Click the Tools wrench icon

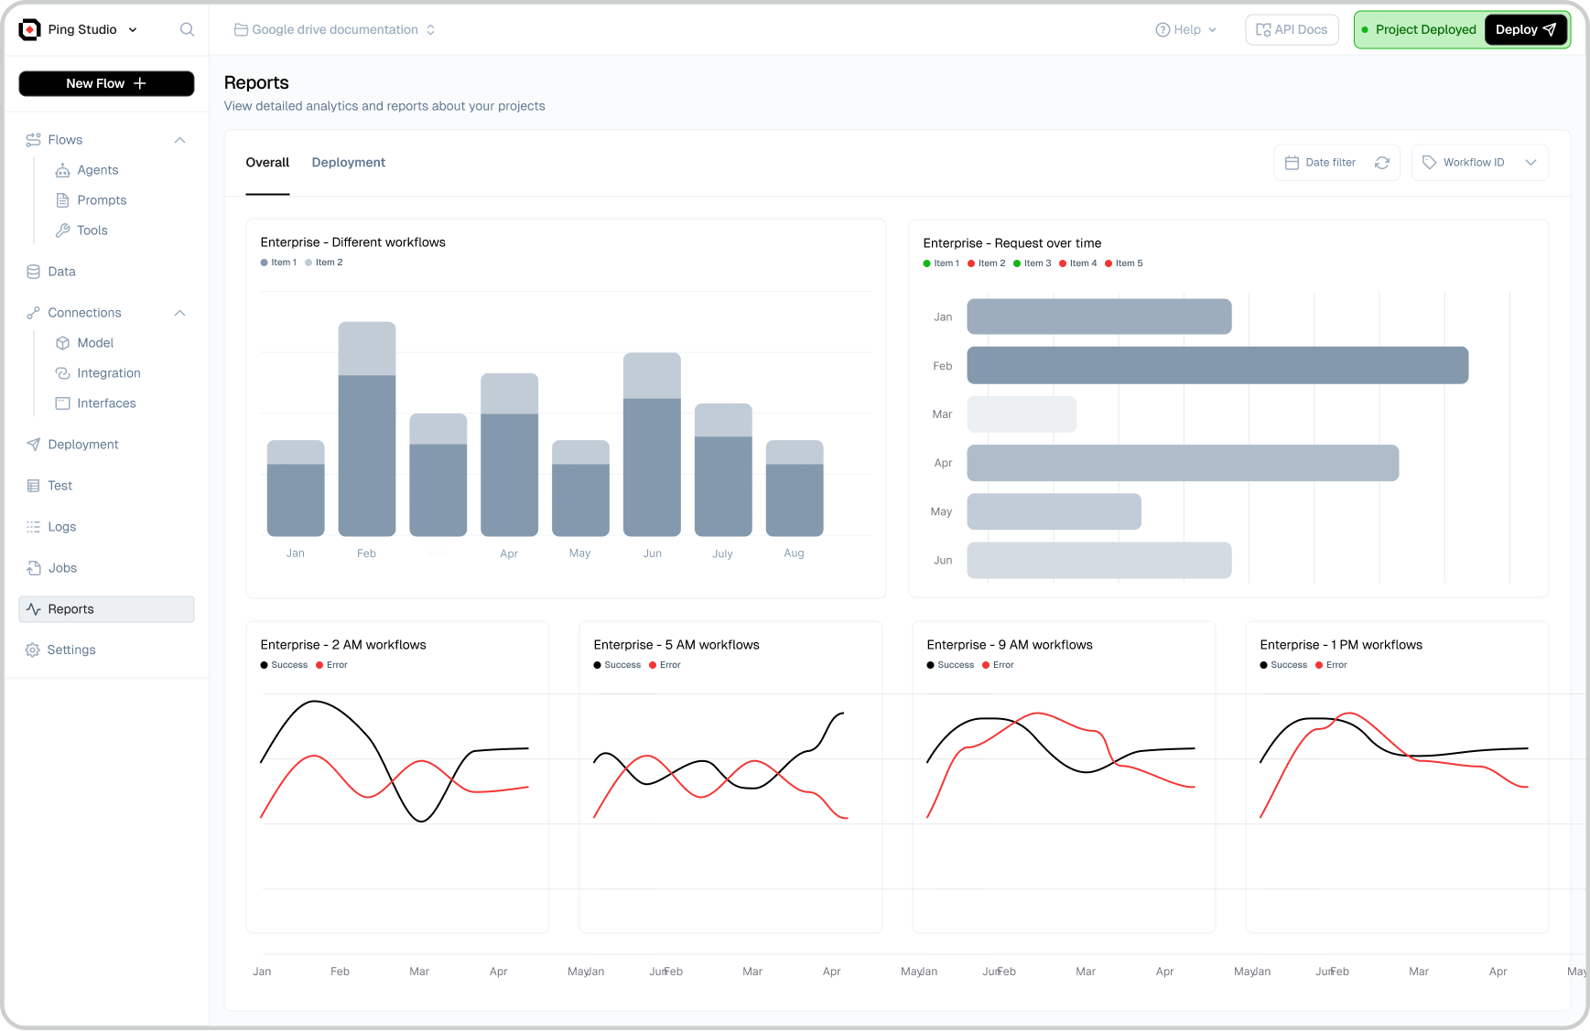[62, 231]
